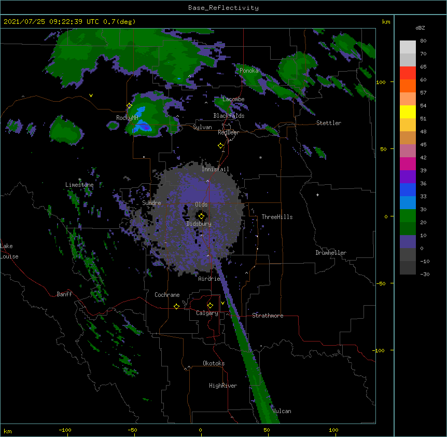Select the orange 57-60 dBZ legend color

408,86
